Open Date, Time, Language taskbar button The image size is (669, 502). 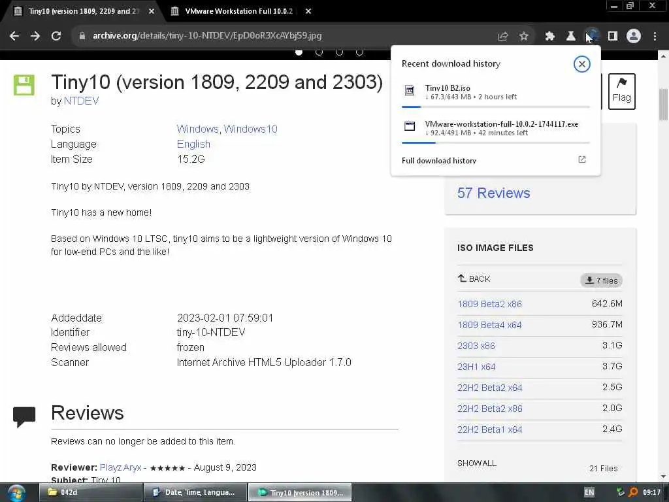[x=195, y=492]
